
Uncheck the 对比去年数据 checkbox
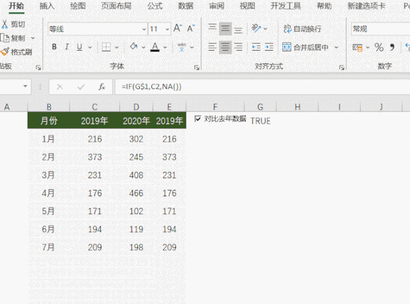[198, 119]
